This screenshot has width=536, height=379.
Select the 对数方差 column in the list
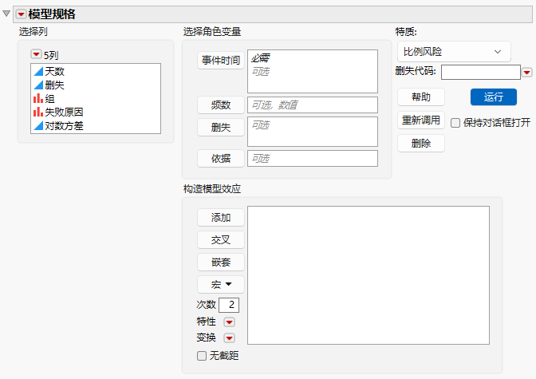click(x=96, y=125)
